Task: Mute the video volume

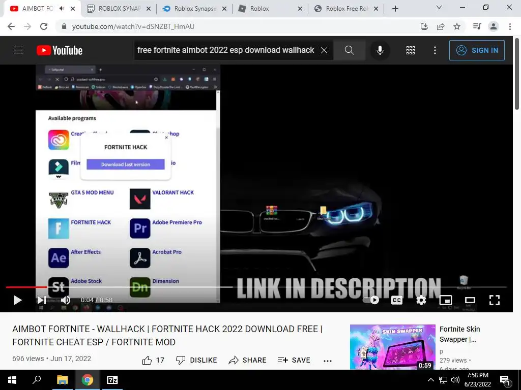Action: [66, 300]
